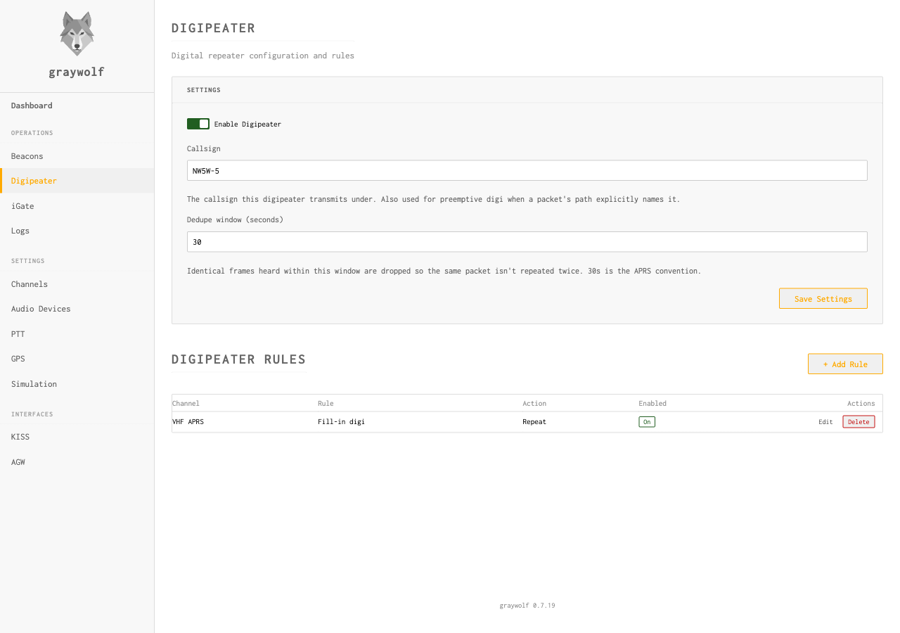
Task: View the Logs page
Action: [x=20, y=231]
